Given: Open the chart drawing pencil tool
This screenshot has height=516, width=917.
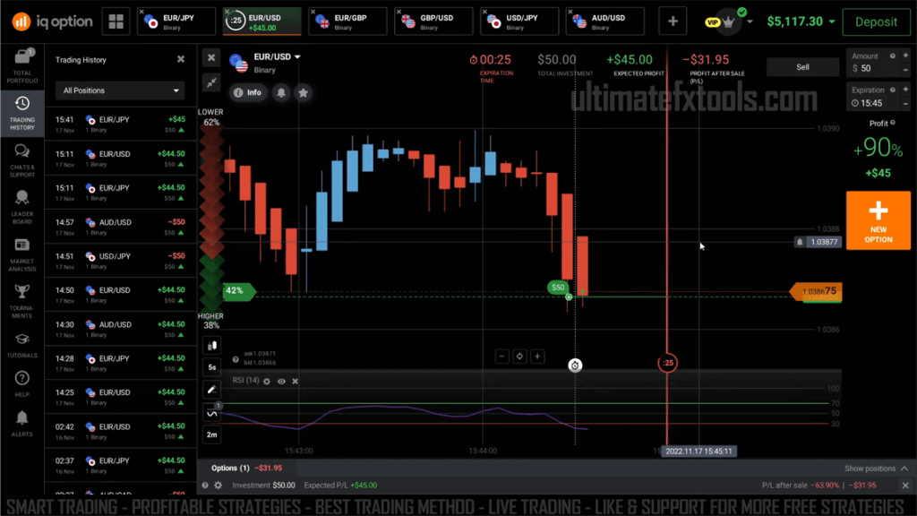Looking at the screenshot, I should pyautogui.click(x=211, y=390).
